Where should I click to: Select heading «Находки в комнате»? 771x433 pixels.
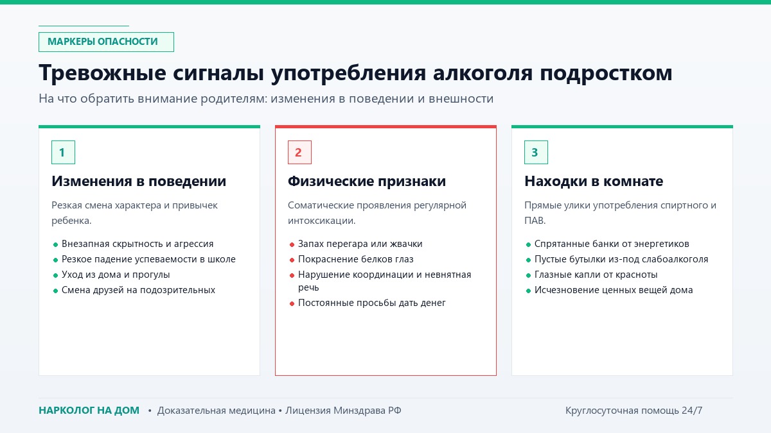(x=594, y=182)
